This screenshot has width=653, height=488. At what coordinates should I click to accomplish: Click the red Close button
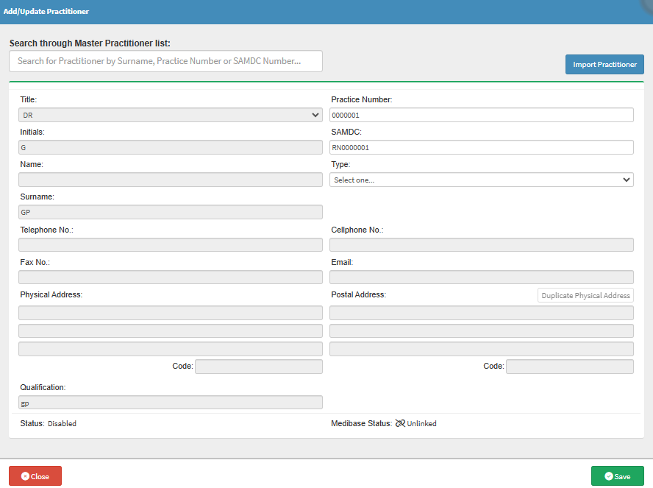[35, 476]
